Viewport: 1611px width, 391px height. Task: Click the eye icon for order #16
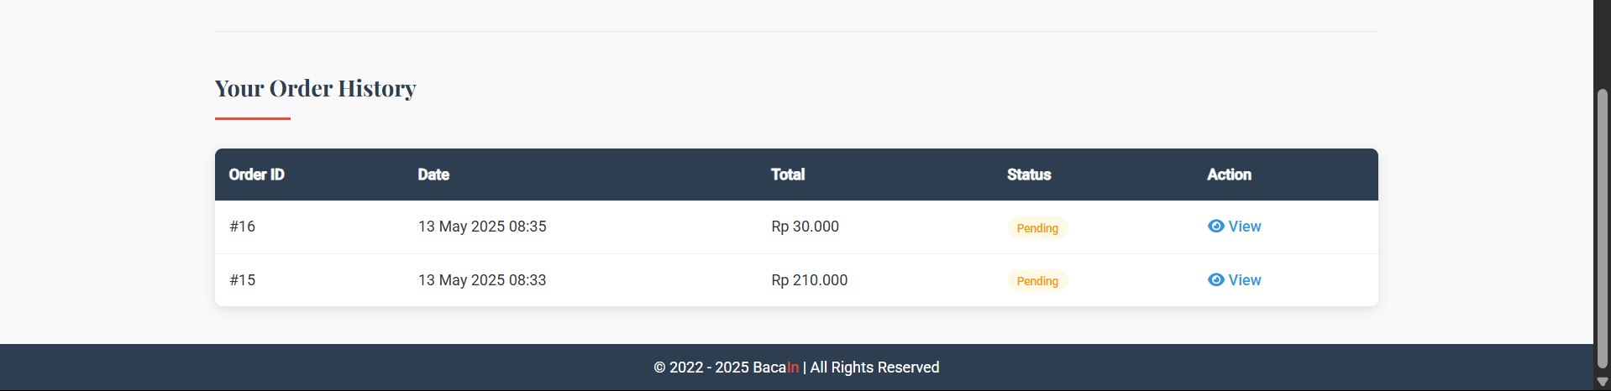1215,226
